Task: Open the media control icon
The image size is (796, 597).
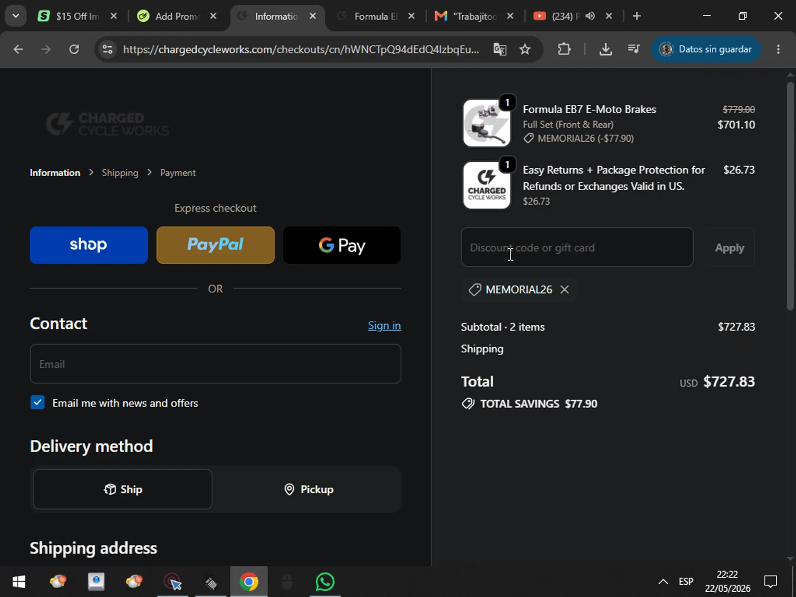Action: [x=634, y=49]
